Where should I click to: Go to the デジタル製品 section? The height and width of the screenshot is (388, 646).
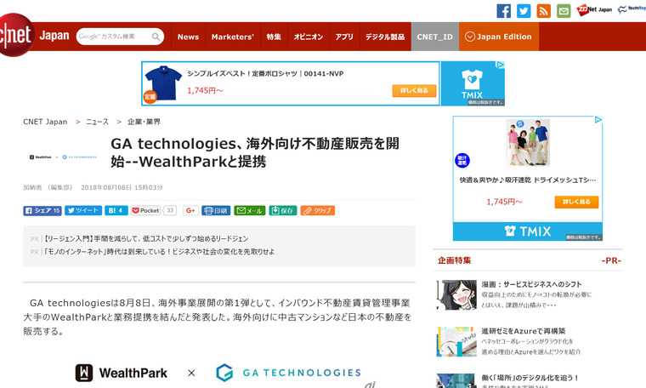click(385, 37)
